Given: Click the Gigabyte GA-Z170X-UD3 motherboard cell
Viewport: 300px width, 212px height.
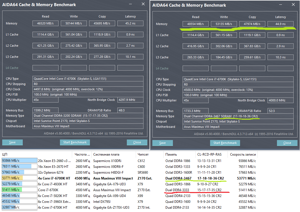Looking at the screenshot, I should [x=111, y=207].
